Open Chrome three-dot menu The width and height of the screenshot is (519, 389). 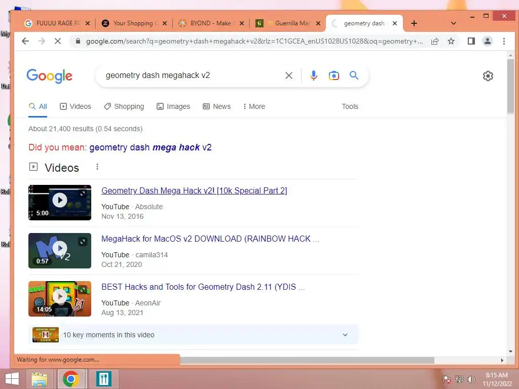point(504,41)
